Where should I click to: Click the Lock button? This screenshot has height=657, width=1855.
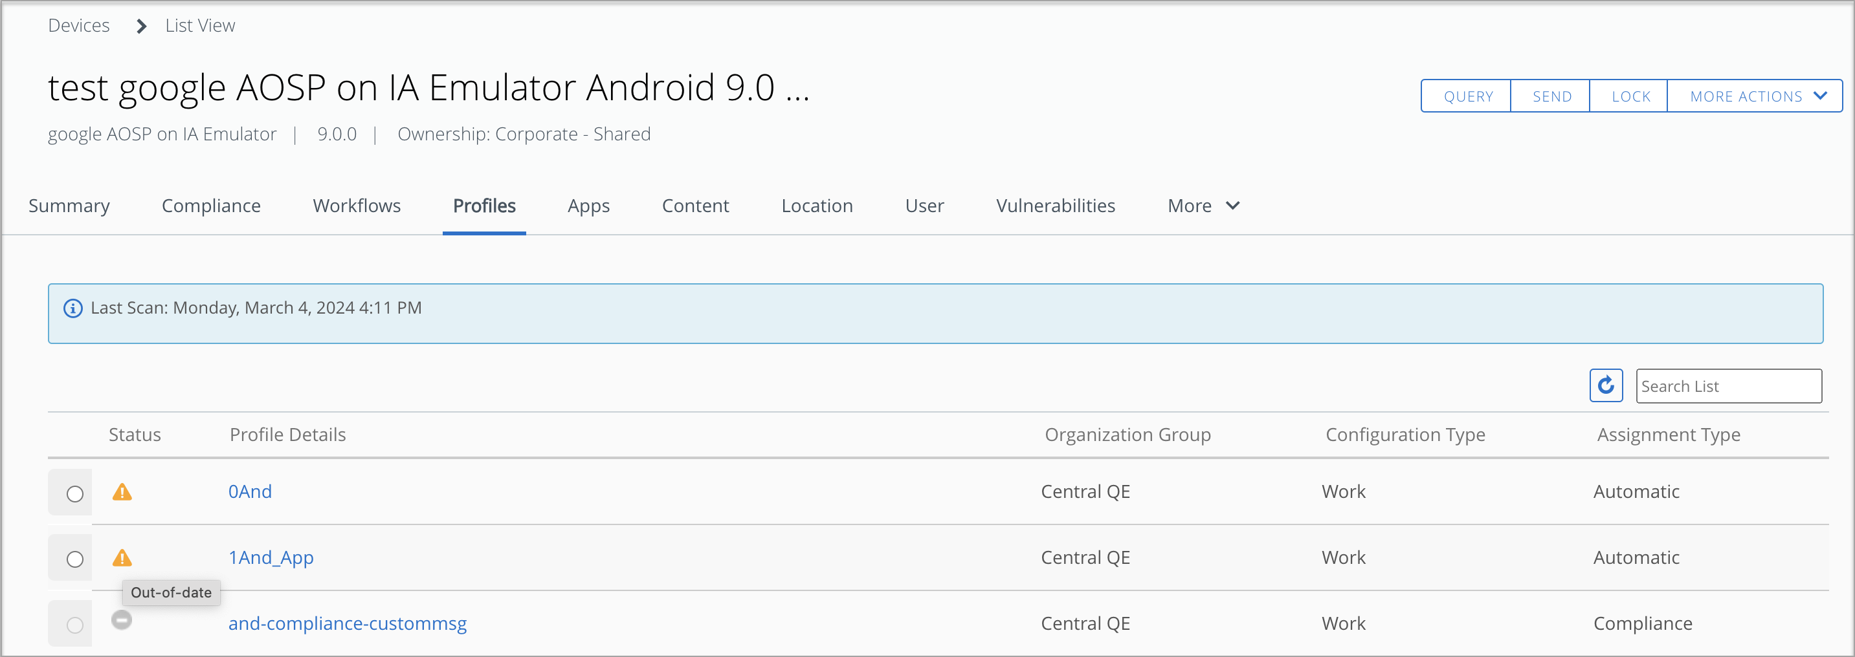click(x=1630, y=96)
